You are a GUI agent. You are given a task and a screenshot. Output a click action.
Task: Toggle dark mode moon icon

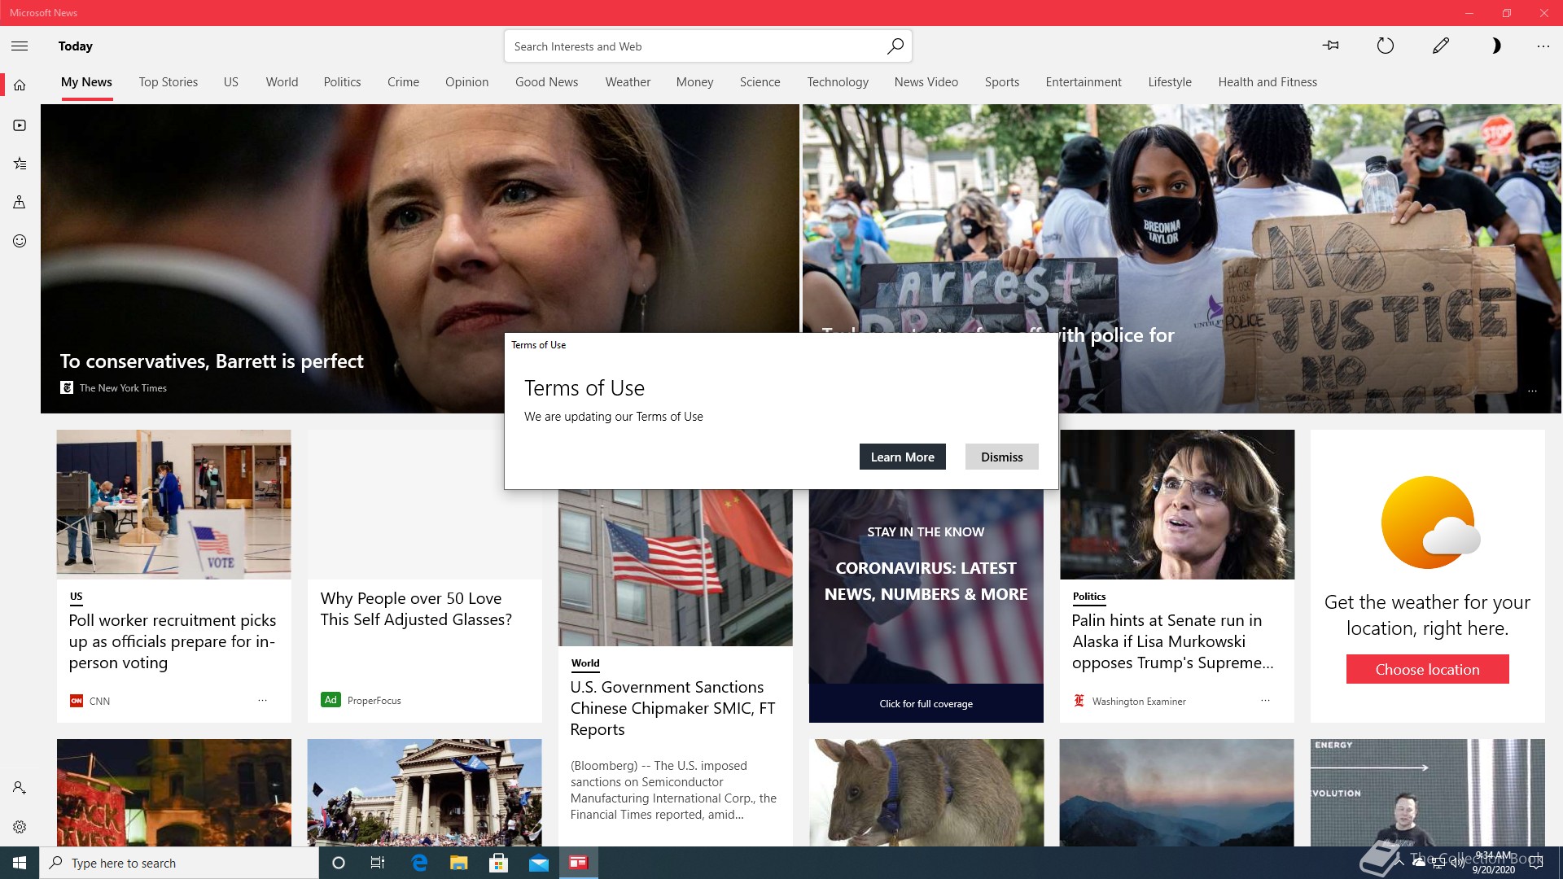[x=1495, y=46]
